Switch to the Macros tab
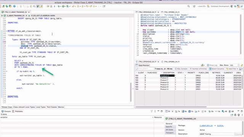This screenshot has width=244, height=137. click(61, 107)
